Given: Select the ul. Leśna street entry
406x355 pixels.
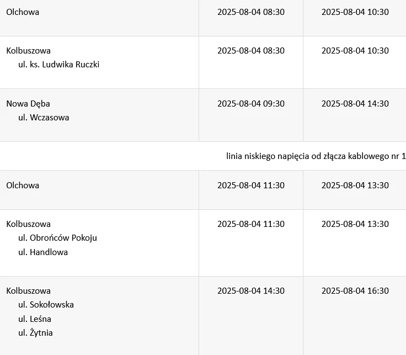Looking at the screenshot, I should tap(34, 319).
